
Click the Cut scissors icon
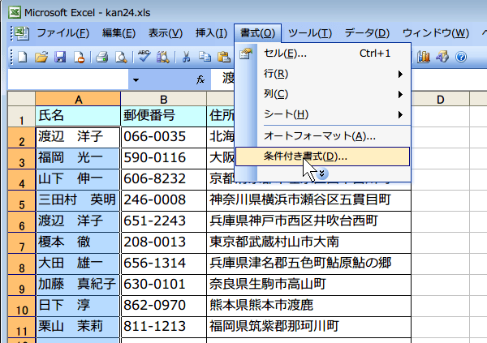[x=186, y=57]
